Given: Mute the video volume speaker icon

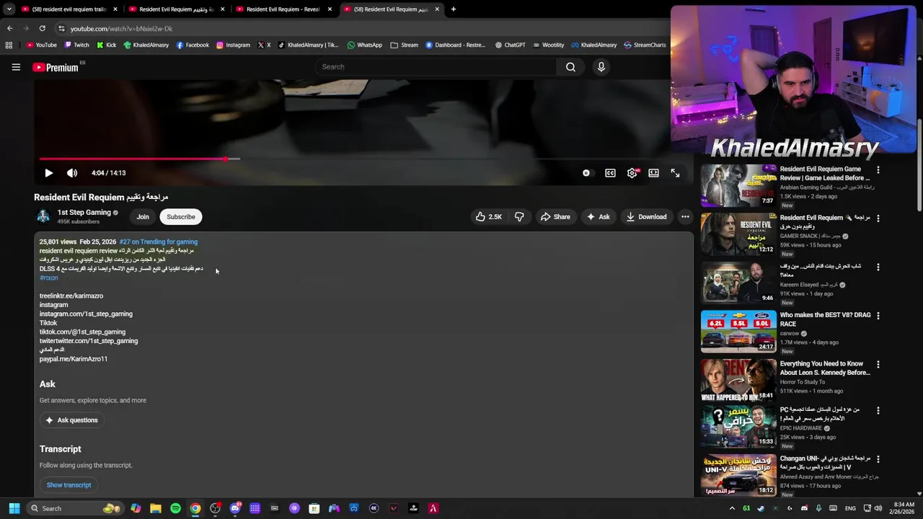Looking at the screenshot, I should point(72,173).
